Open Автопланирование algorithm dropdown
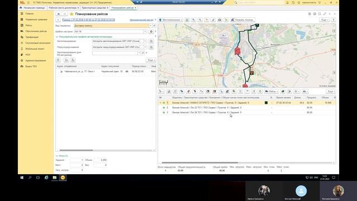The image size is (357, 201). pyautogui.click(x=145, y=41)
